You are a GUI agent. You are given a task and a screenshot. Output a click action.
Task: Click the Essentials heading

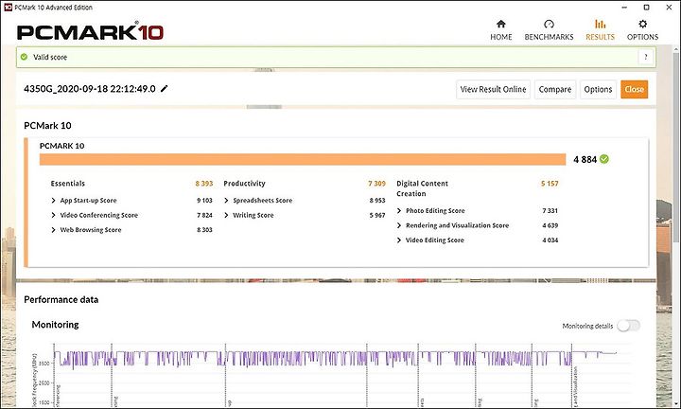point(68,184)
